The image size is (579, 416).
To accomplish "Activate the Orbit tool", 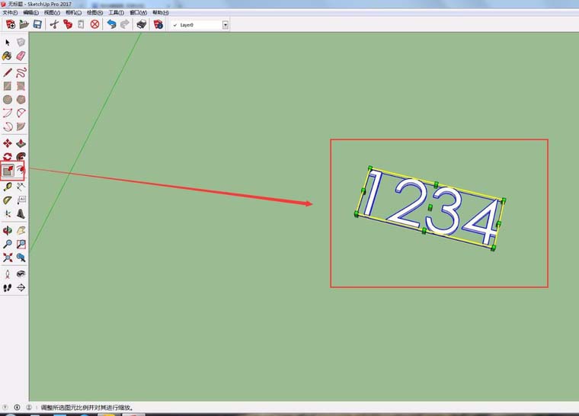I will pos(8,229).
